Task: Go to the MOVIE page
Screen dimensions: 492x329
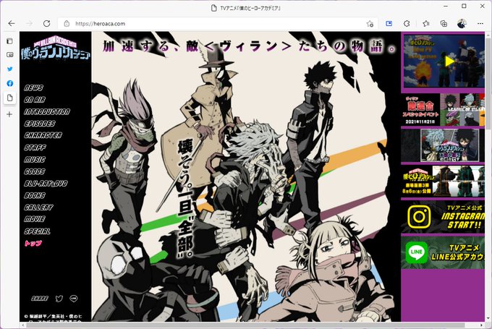Action: click(x=35, y=219)
